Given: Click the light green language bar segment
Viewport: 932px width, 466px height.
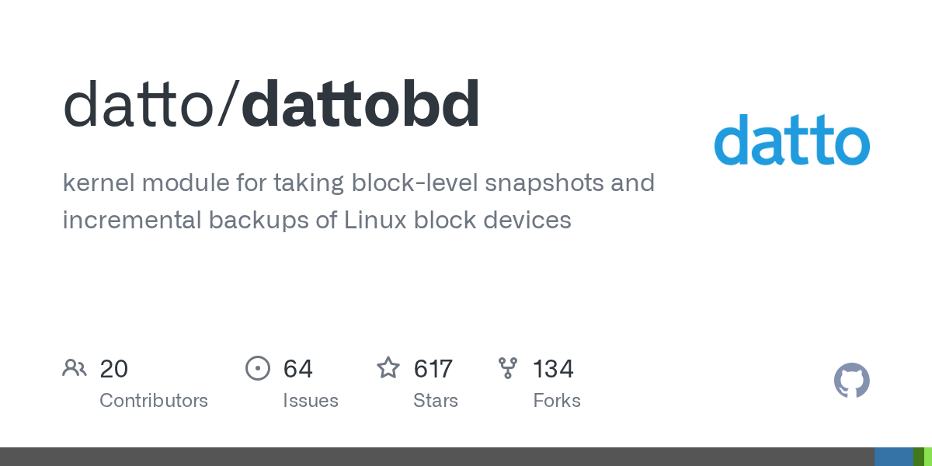Looking at the screenshot, I should point(927,457).
